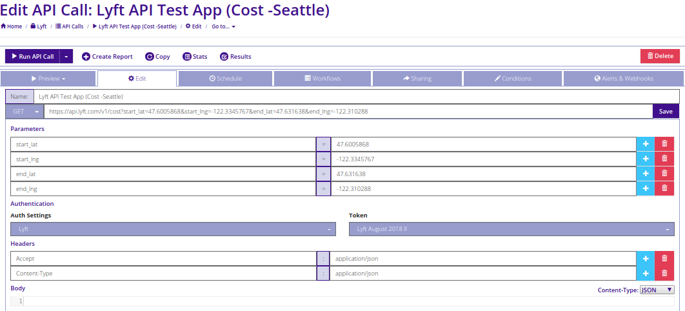
Task: Open Stats for this API call
Action: (195, 56)
